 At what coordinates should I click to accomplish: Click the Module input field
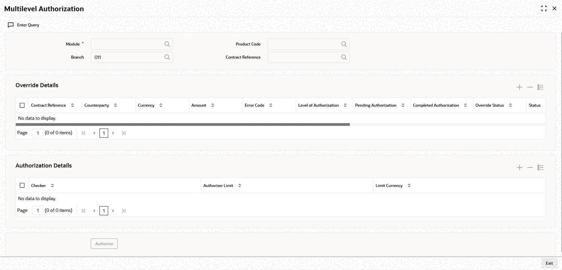click(x=132, y=44)
